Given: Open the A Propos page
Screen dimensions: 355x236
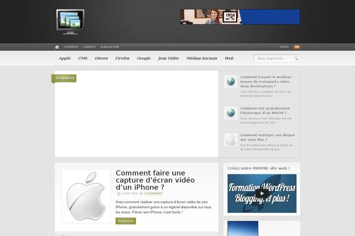Looking at the screenshot, I should (71, 47).
